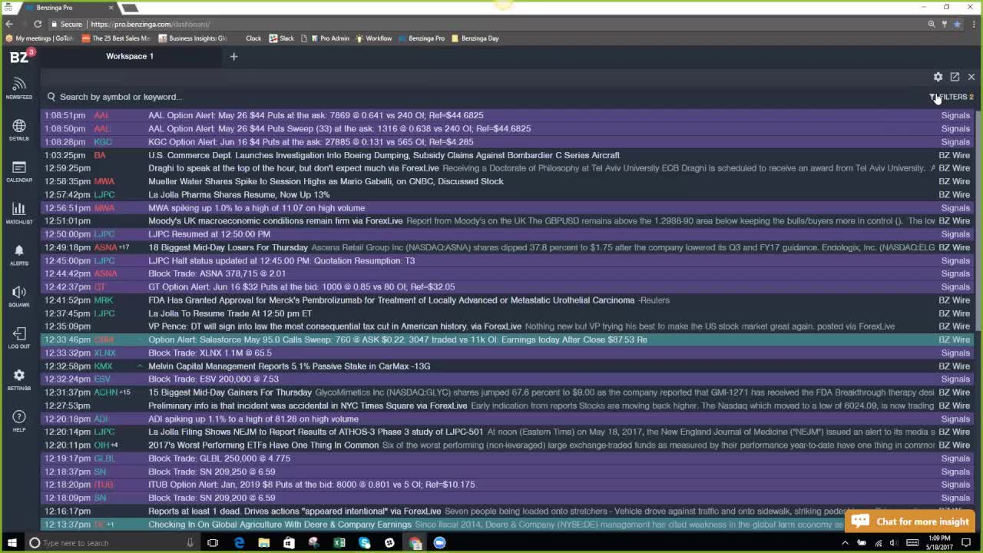Open the Melvin Capital CarMax stake headline
This screenshot has width=983, height=553.
pos(289,366)
